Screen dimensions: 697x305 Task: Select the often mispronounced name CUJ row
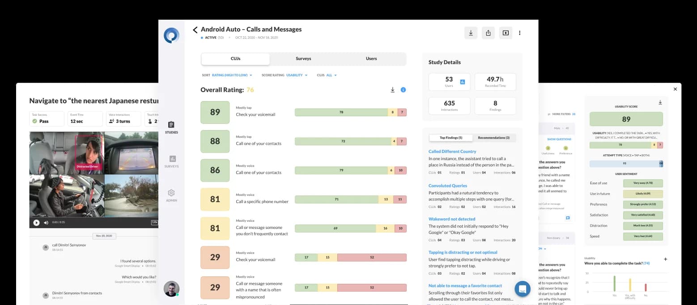[x=303, y=287]
